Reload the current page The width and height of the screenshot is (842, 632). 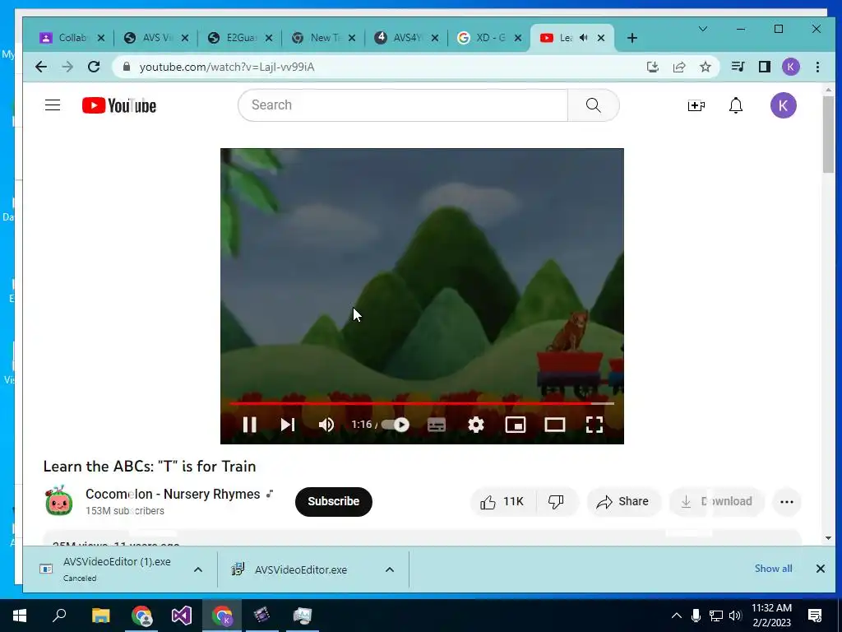[94, 67]
